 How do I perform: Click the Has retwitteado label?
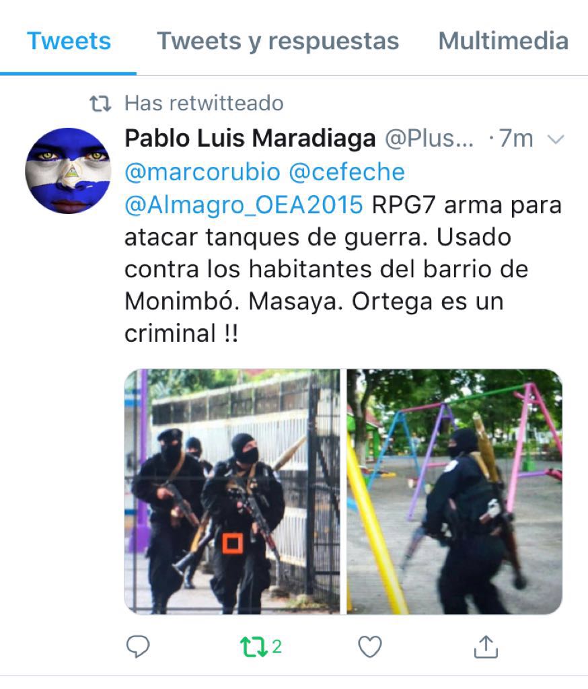pyautogui.click(x=204, y=103)
